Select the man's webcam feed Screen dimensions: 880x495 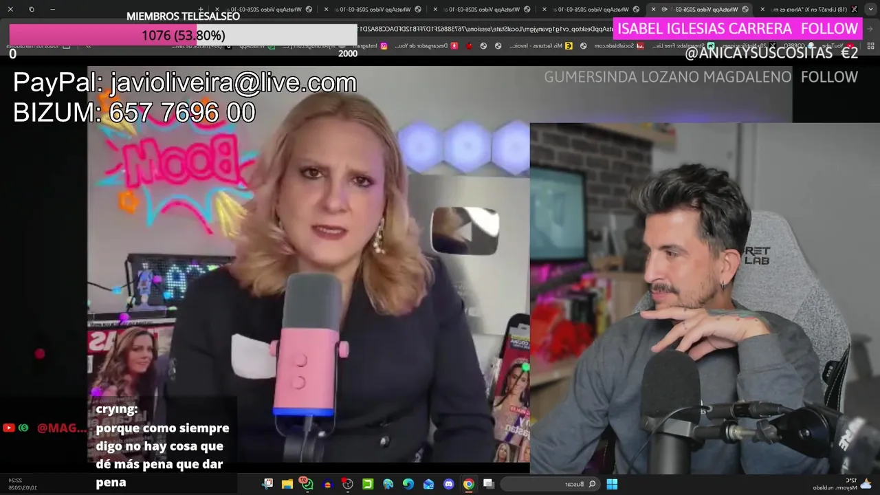pyautogui.click(x=705, y=298)
